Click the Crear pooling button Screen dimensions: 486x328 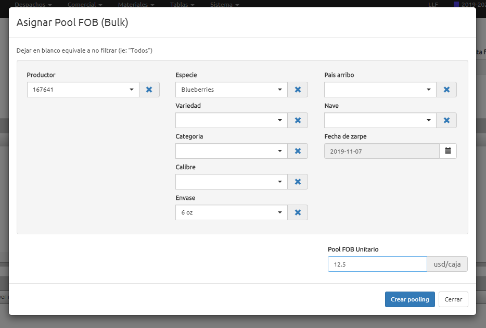[x=410, y=299]
